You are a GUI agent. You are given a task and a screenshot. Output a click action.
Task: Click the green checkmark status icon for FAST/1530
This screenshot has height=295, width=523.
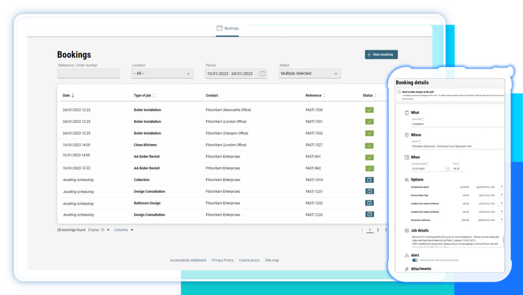point(369,109)
